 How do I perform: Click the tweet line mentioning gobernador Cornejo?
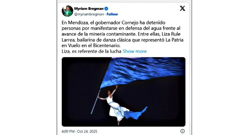(114, 23)
